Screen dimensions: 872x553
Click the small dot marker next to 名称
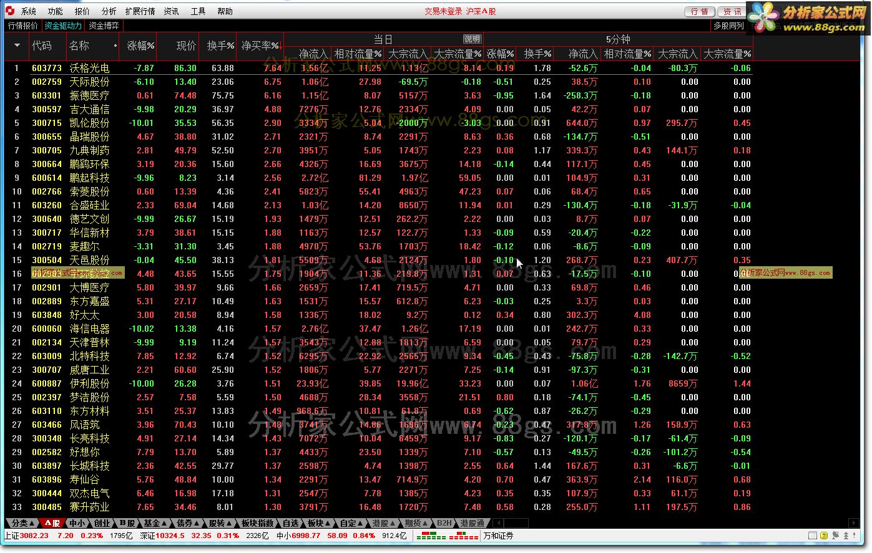[x=115, y=46]
